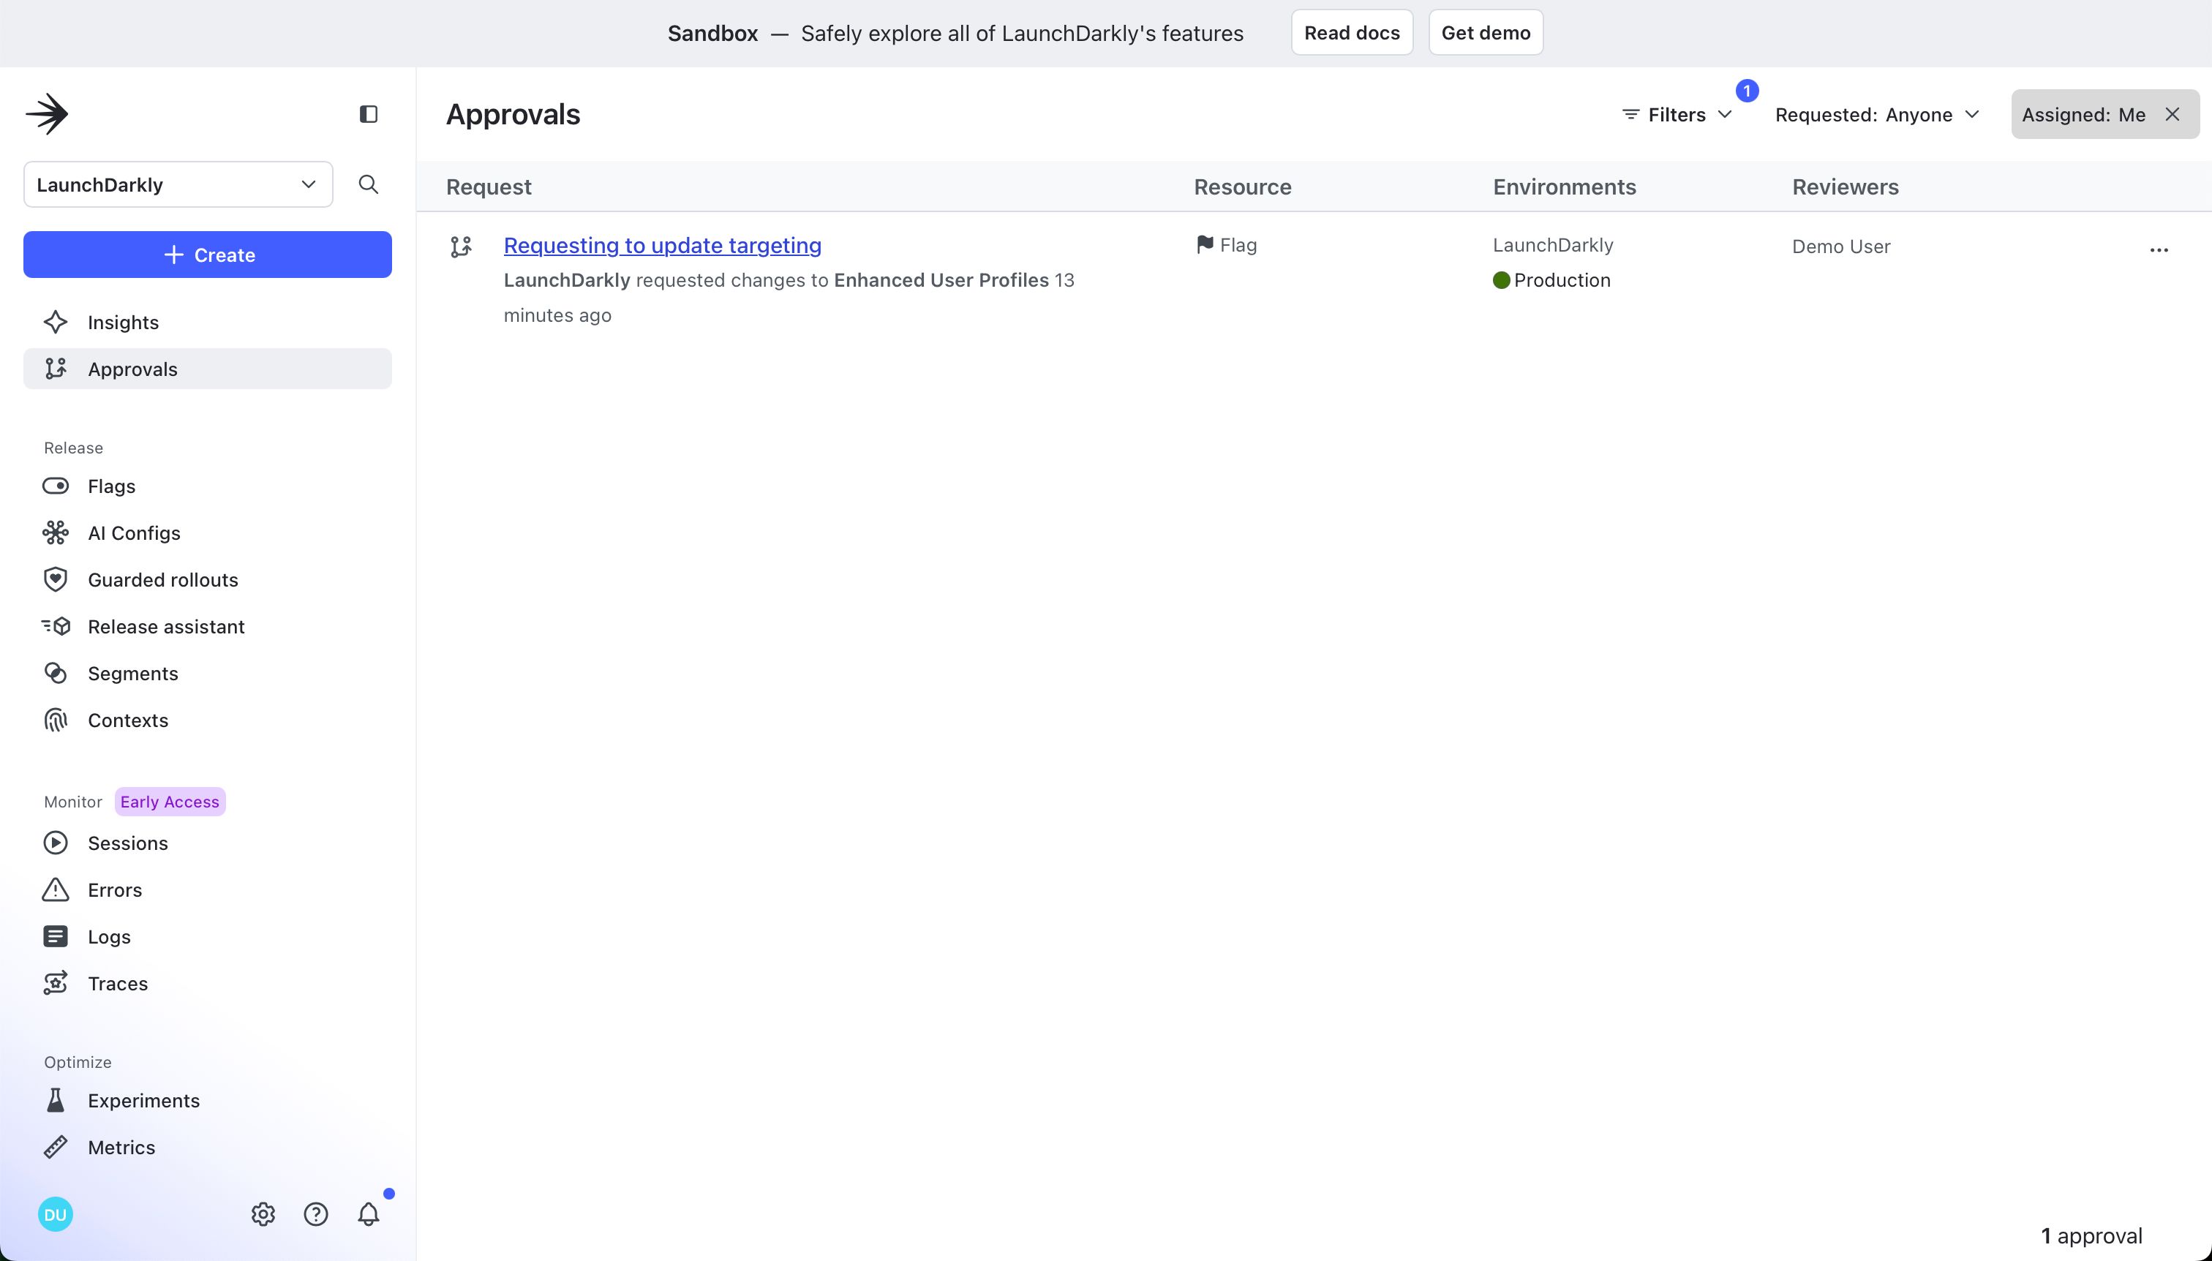Click the Read docs button
This screenshot has height=1261, width=2212.
[1352, 33]
